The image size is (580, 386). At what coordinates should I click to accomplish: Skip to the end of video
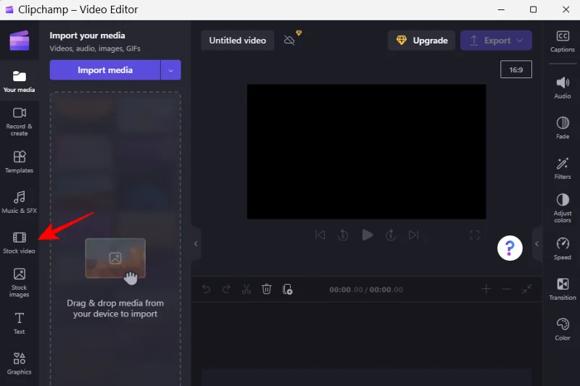click(413, 235)
